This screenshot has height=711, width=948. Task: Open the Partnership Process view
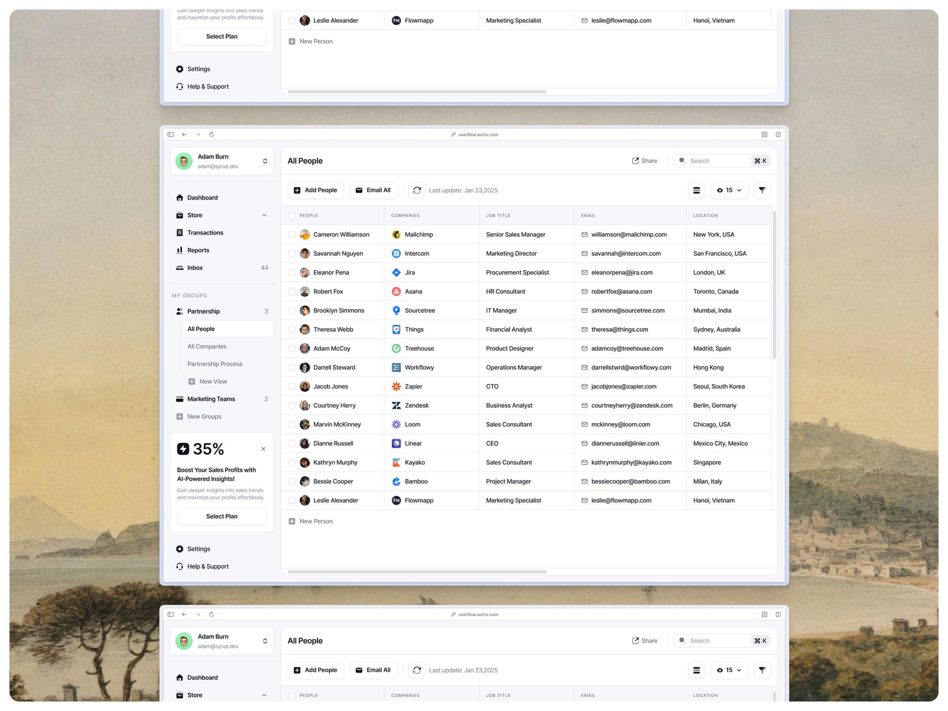[214, 364]
